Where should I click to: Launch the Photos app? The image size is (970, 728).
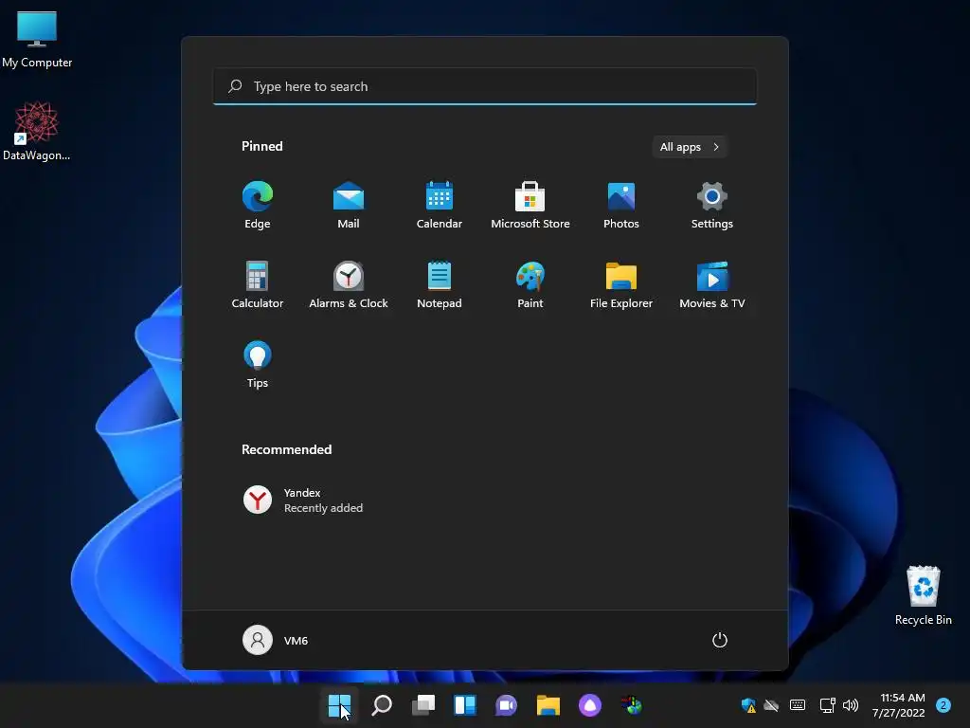[x=621, y=205]
